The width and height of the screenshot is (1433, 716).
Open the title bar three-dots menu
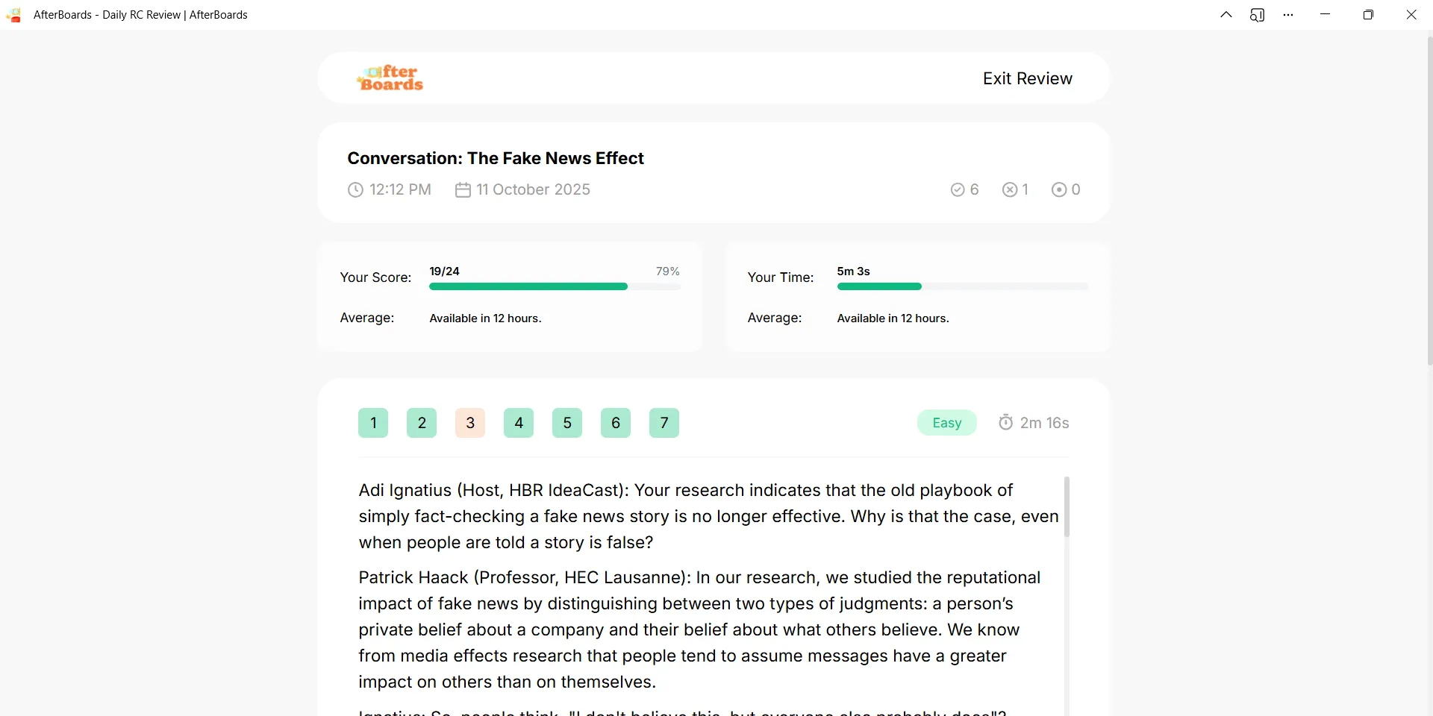click(1288, 15)
